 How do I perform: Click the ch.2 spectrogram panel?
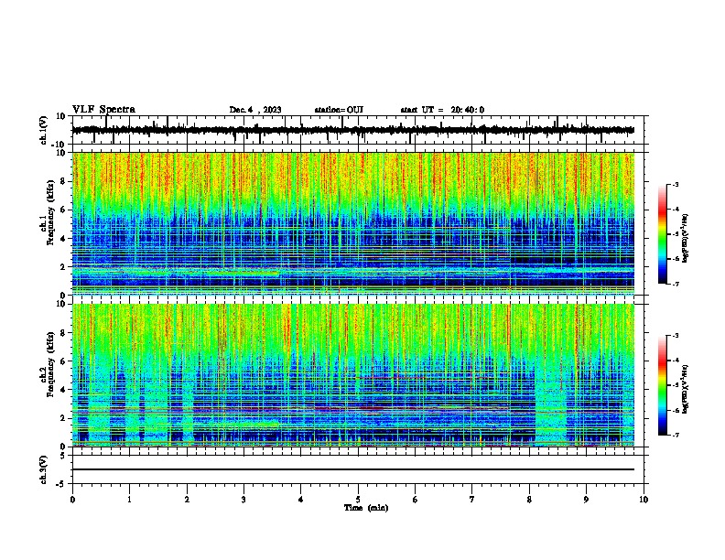tap(353, 375)
